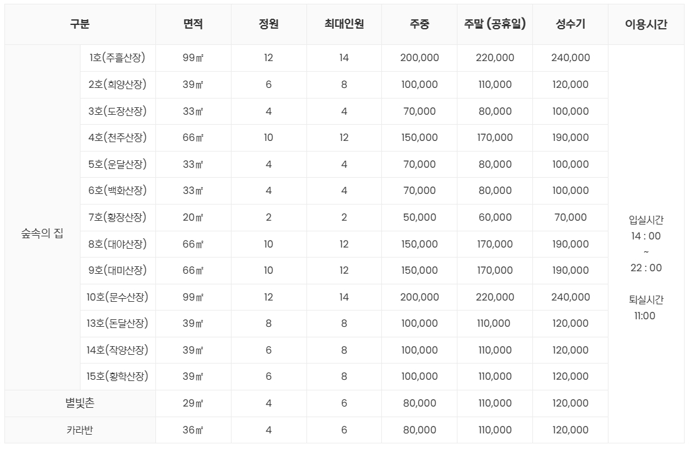Image resolution: width=689 pixels, height=449 pixels.
Task: Click 7호 peak season price 70,000
Action: click(570, 217)
